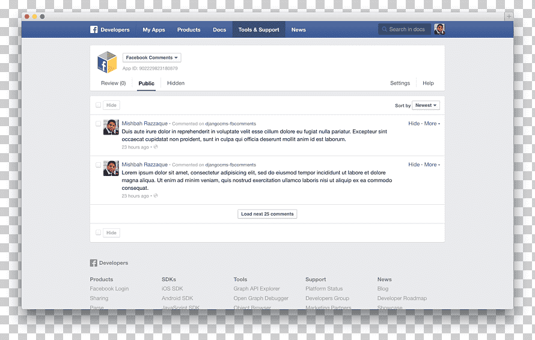535x340 pixels.
Task: Open Tools & Support in the navbar
Action: pos(259,29)
